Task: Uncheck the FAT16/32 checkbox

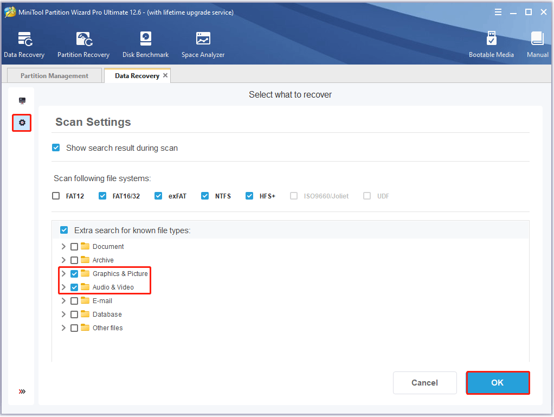Action: pyautogui.click(x=102, y=196)
